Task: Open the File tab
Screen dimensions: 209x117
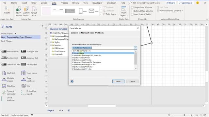Action: coord(4,3)
